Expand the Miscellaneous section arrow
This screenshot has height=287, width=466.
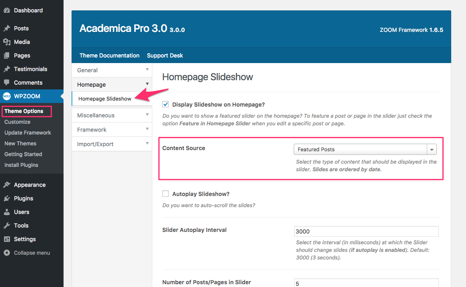coord(147,115)
